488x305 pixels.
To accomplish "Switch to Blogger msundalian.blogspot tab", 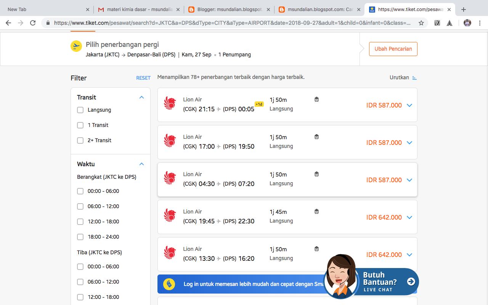I will (230, 10).
